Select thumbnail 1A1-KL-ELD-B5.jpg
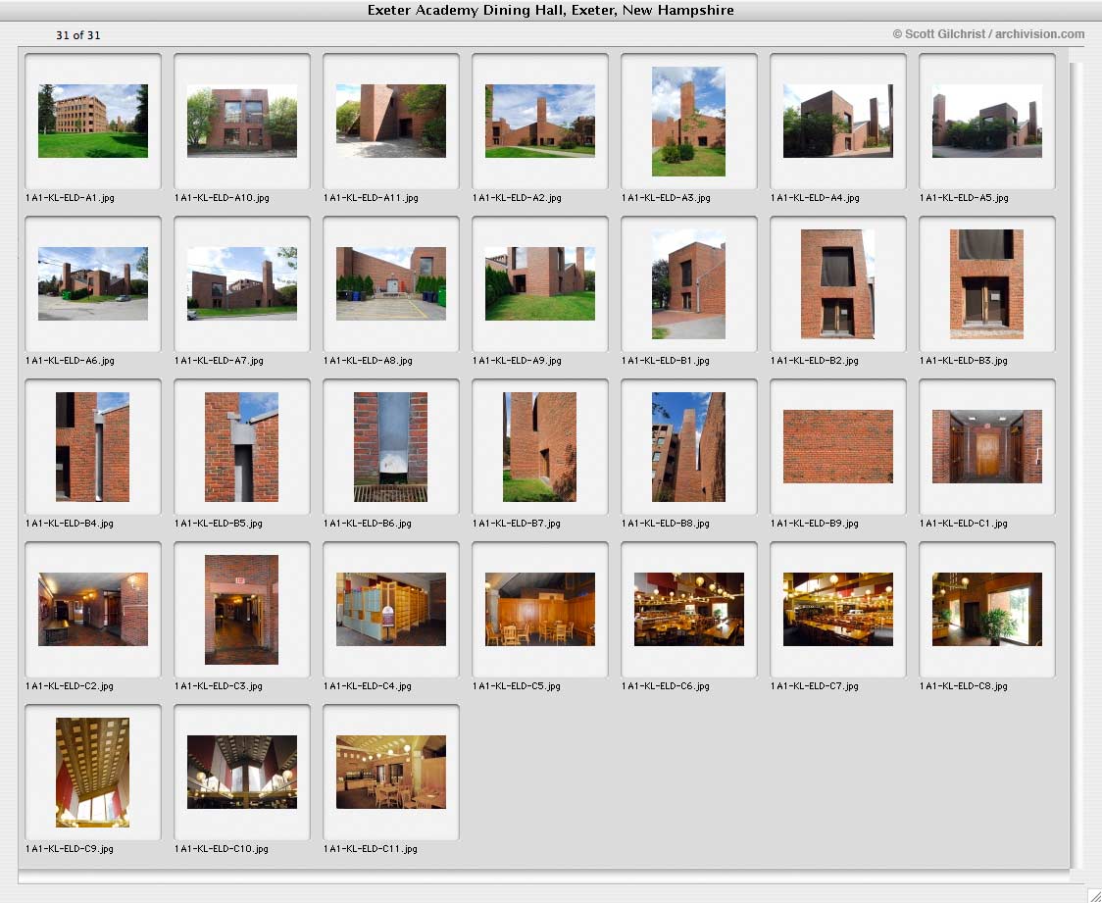 (x=242, y=447)
